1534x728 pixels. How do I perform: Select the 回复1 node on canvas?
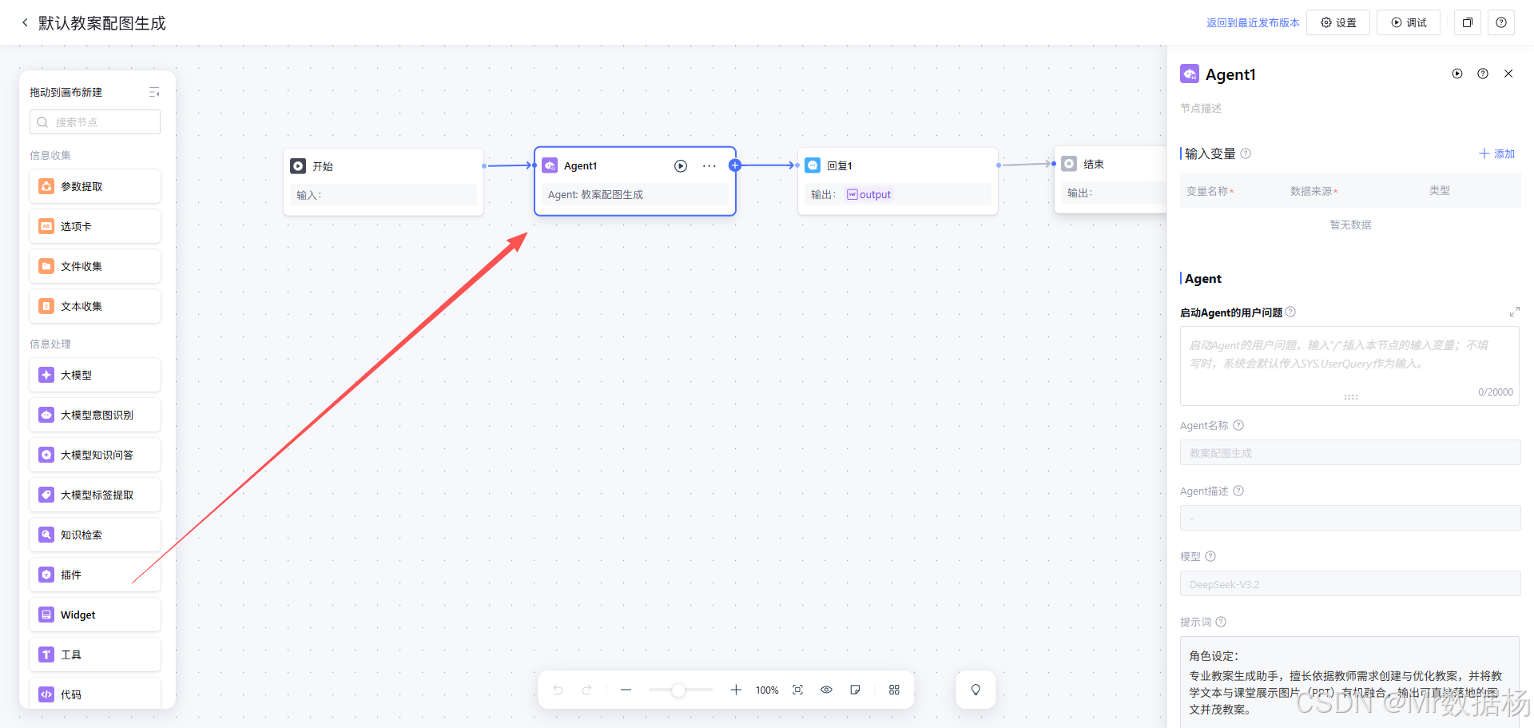[x=898, y=181]
